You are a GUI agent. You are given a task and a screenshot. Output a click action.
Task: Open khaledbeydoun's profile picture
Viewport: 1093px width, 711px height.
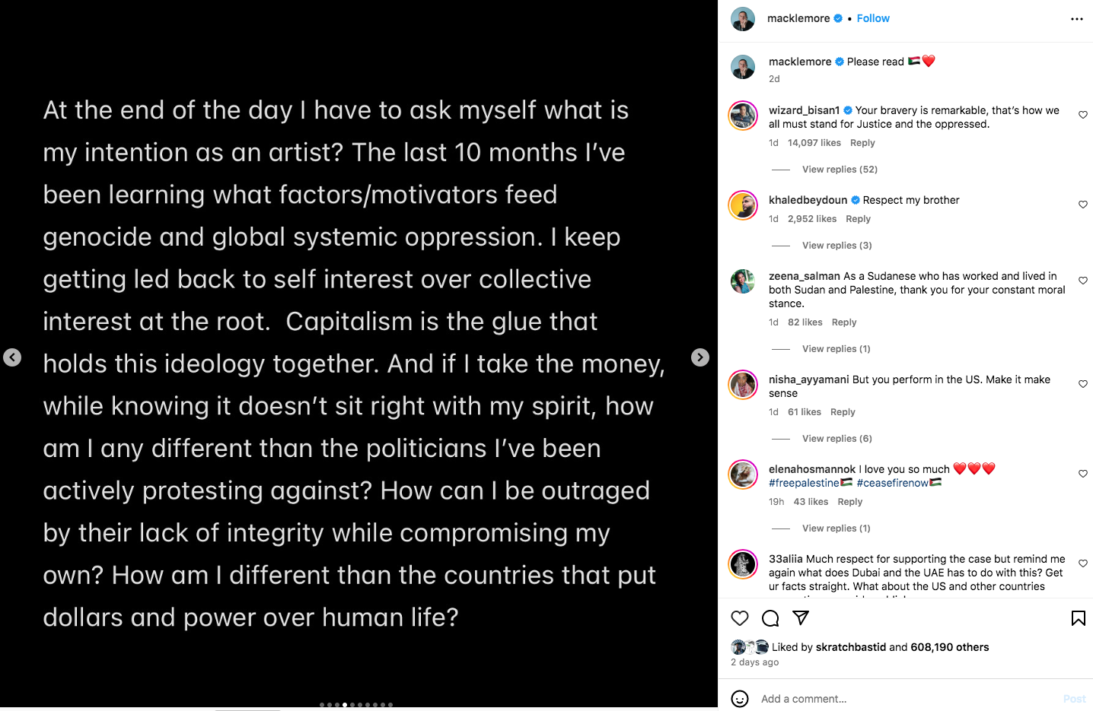point(743,205)
